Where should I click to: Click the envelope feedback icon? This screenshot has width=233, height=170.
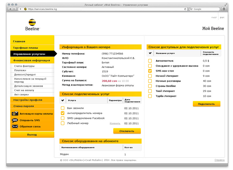click(x=15, y=127)
